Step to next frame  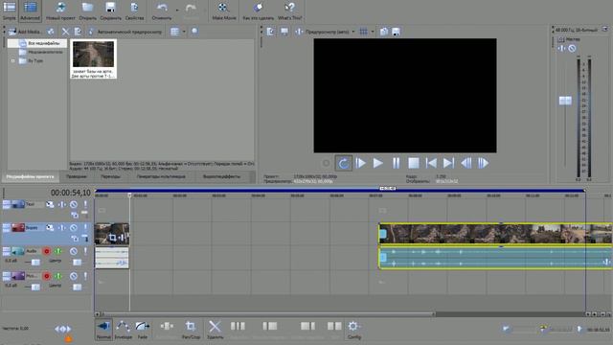coord(483,163)
